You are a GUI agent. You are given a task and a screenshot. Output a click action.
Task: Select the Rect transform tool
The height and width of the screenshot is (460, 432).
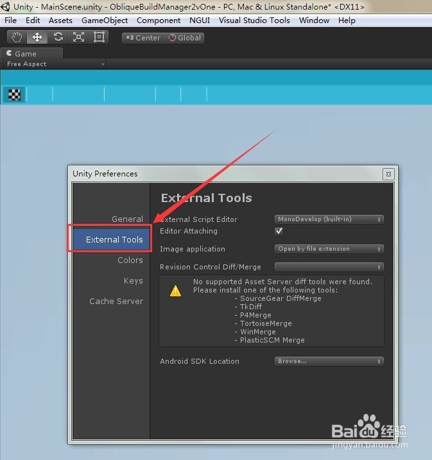pos(99,37)
